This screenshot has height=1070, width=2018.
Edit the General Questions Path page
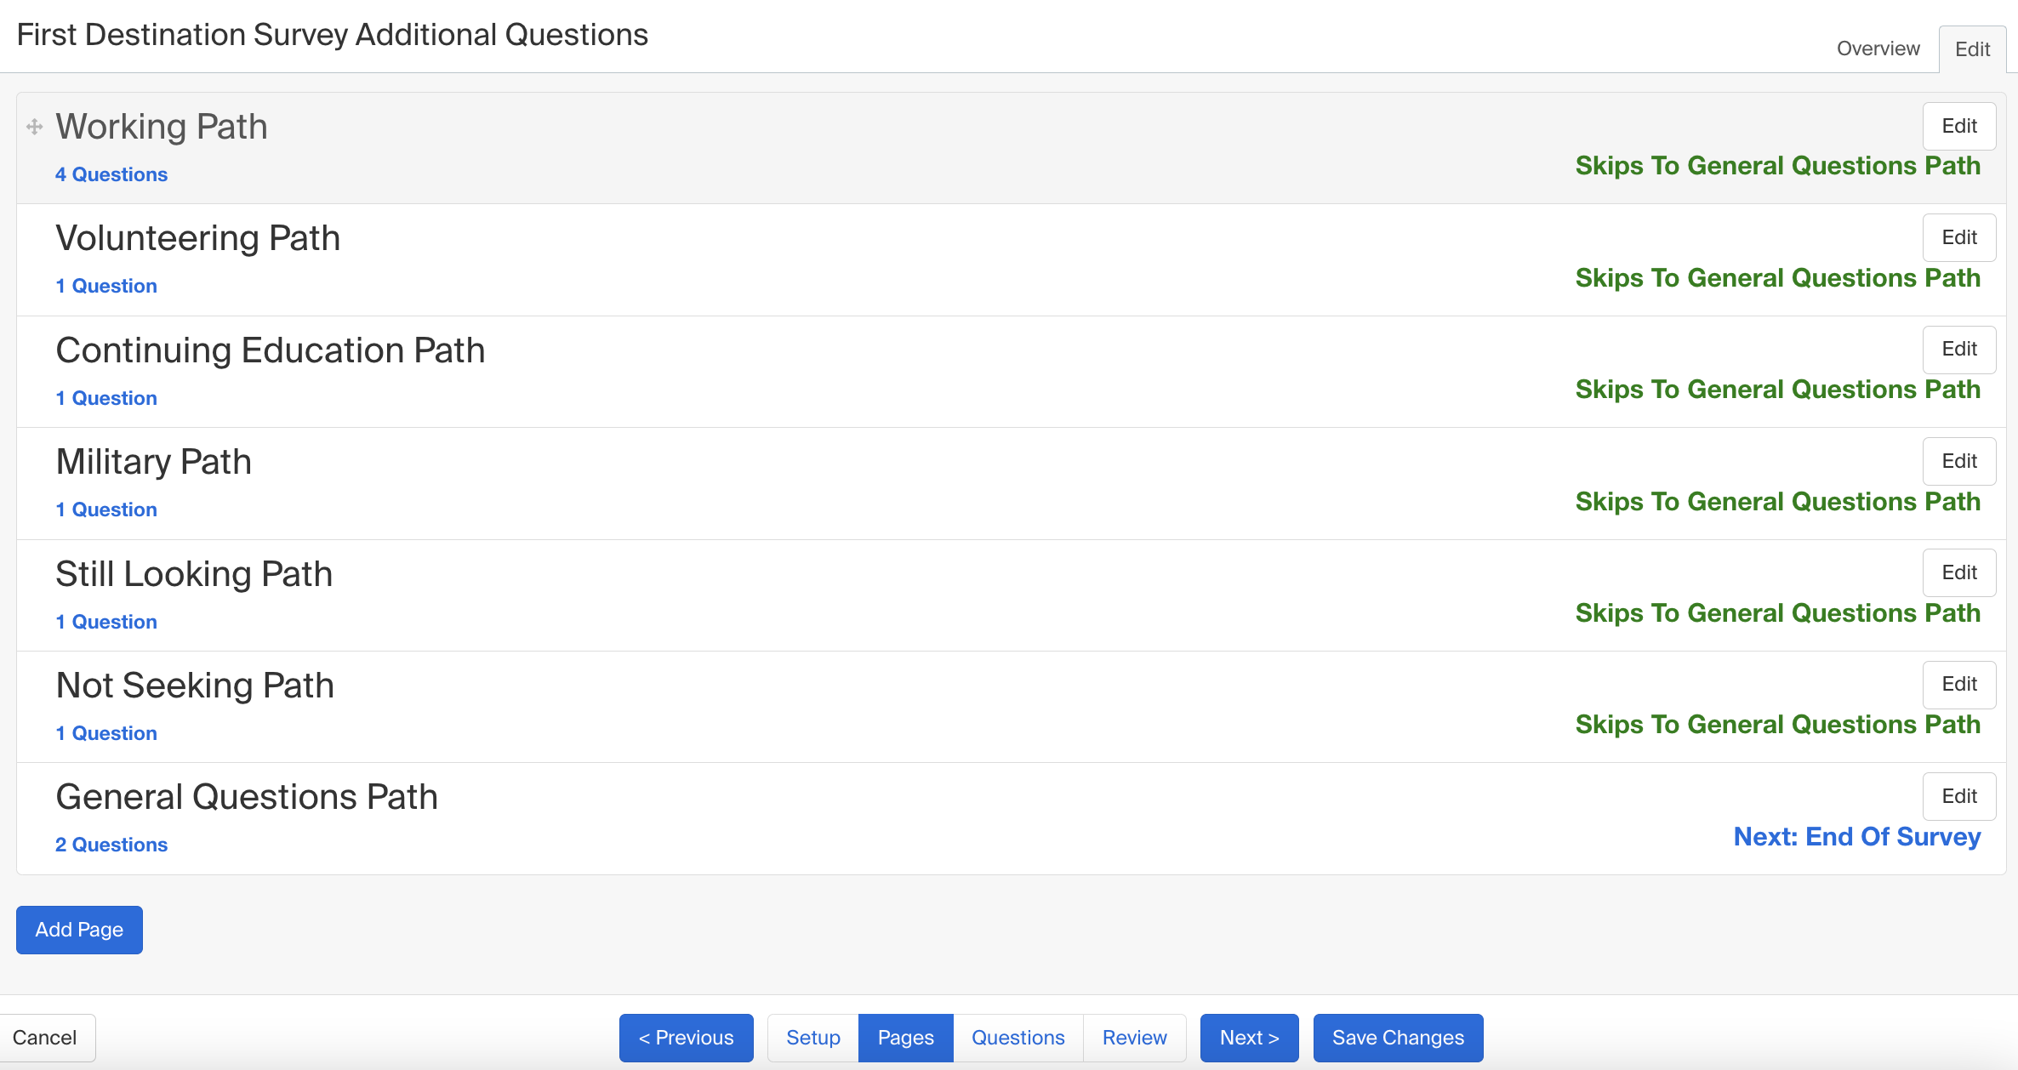[x=1959, y=796]
